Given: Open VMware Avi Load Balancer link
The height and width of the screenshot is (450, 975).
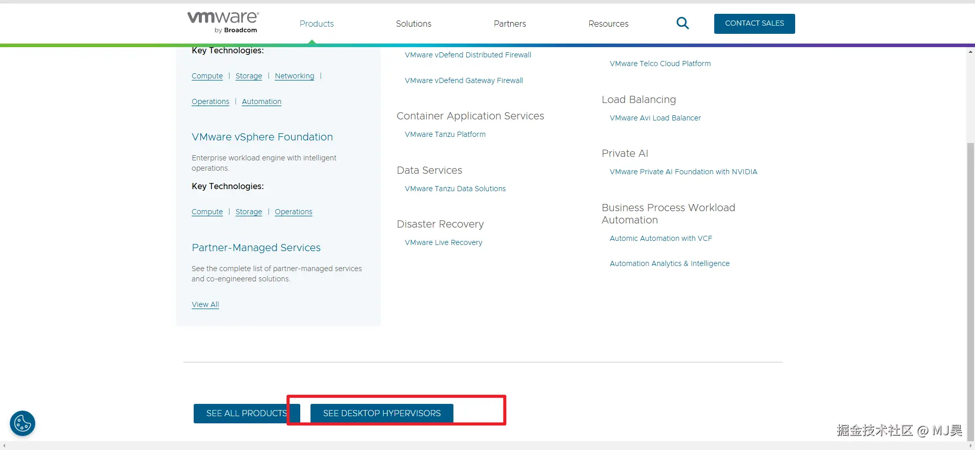Looking at the screenshot, I should point(655,118).
